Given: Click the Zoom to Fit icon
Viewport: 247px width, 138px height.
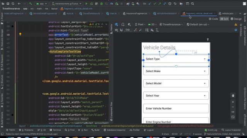Looking at the screenshot, I should point(233,117).
